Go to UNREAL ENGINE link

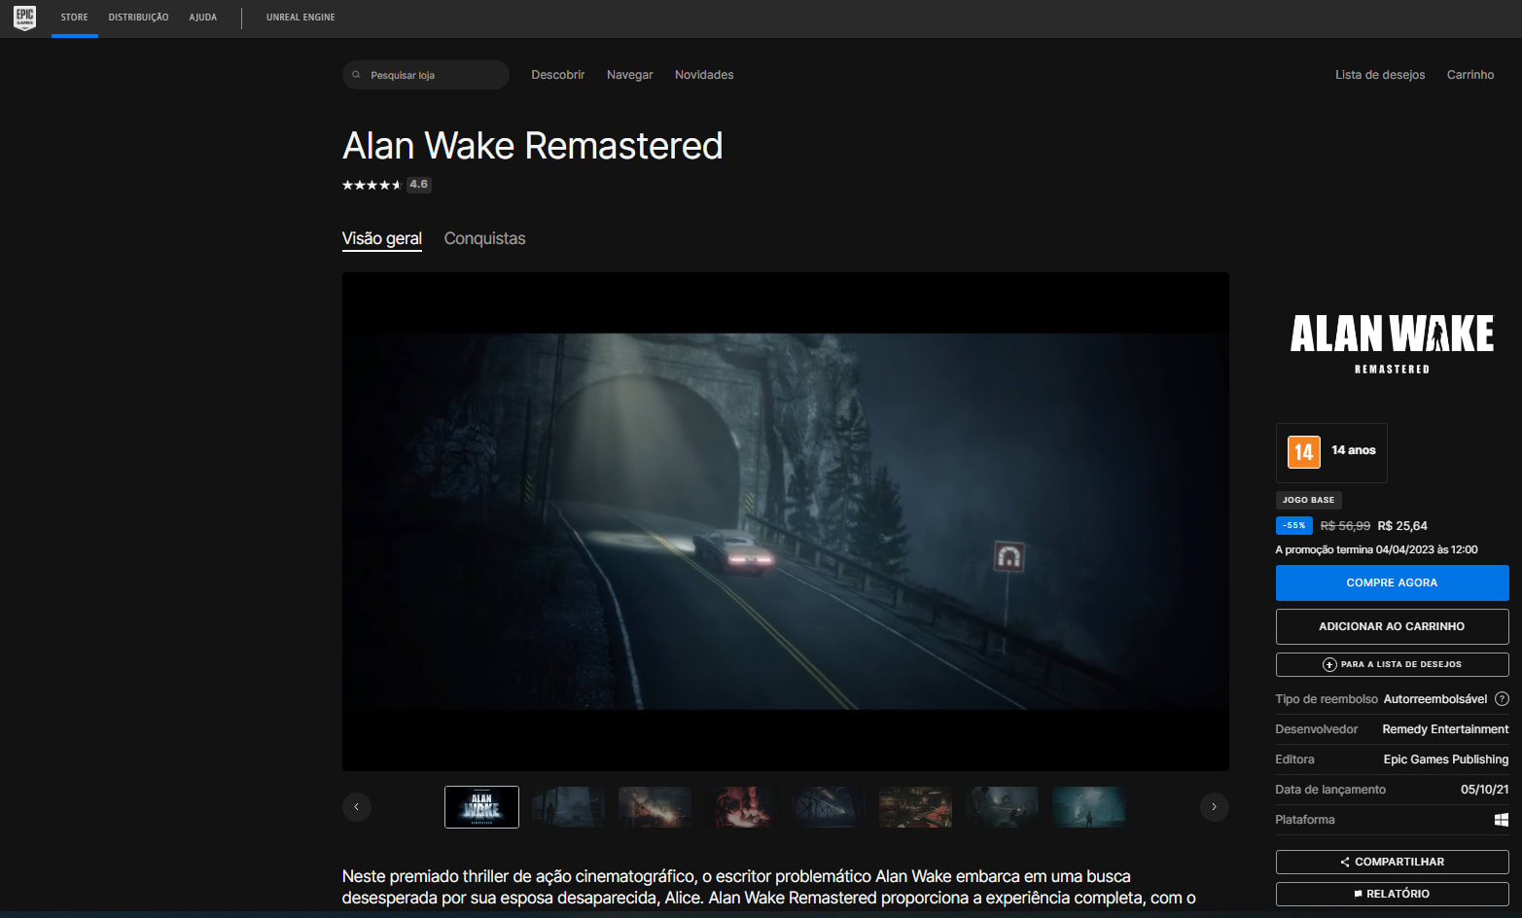point(301,18)
